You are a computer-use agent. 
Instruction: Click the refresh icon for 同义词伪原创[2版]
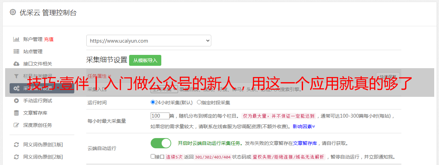16,157
